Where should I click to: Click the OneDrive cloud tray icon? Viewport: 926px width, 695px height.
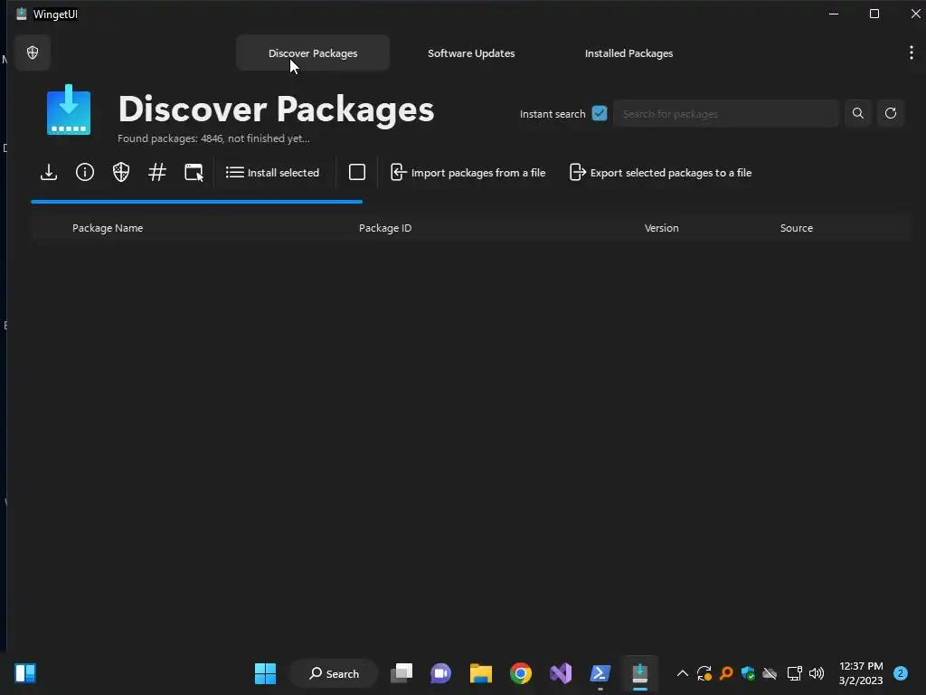tap(770, 673)
